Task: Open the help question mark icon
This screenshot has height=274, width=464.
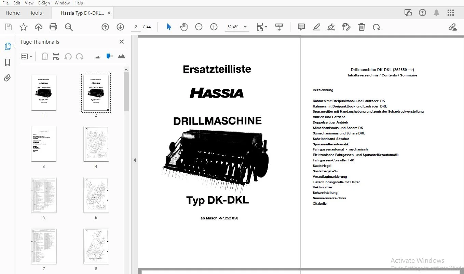Action: pos(422,13)
